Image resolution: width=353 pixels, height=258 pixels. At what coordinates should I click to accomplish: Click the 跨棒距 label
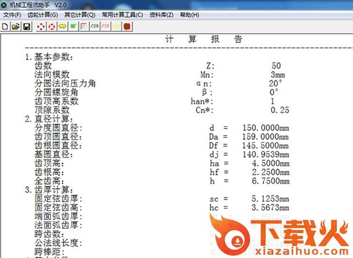click(49, 252)
